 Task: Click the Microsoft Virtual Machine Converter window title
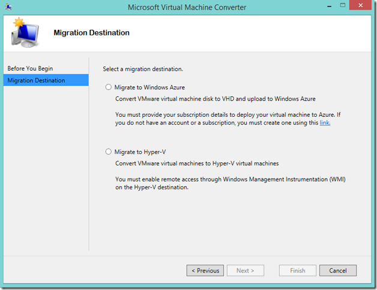(187, 7)
